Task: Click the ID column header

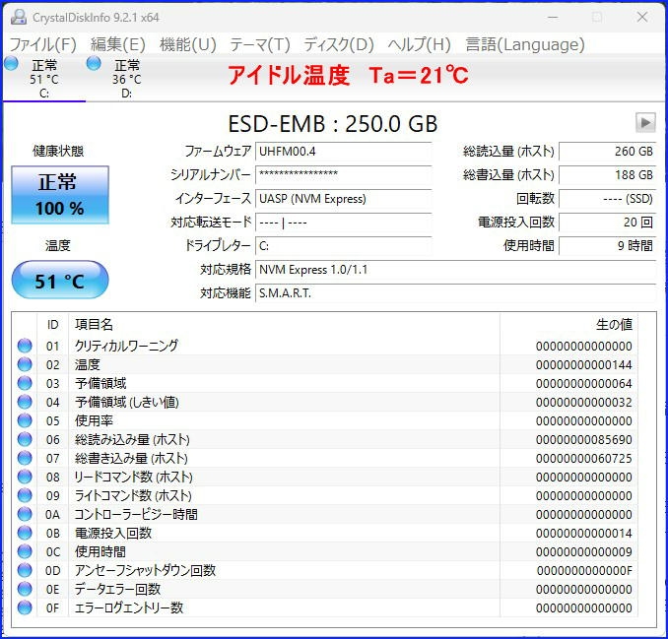Action: click(52, 324)
